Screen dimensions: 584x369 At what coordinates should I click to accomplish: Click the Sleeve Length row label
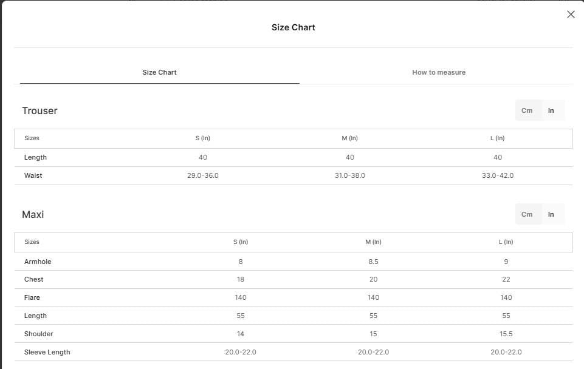point(47,352)
